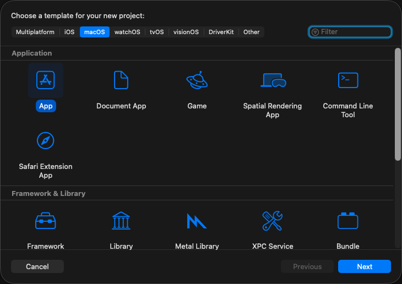Click the Next button
The image size is (402, 284).
tap(365, 266)
